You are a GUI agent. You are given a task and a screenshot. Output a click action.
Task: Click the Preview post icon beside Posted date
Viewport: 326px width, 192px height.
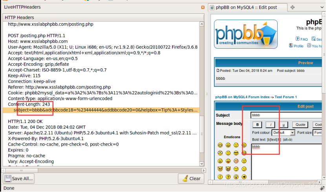(218, 71)
